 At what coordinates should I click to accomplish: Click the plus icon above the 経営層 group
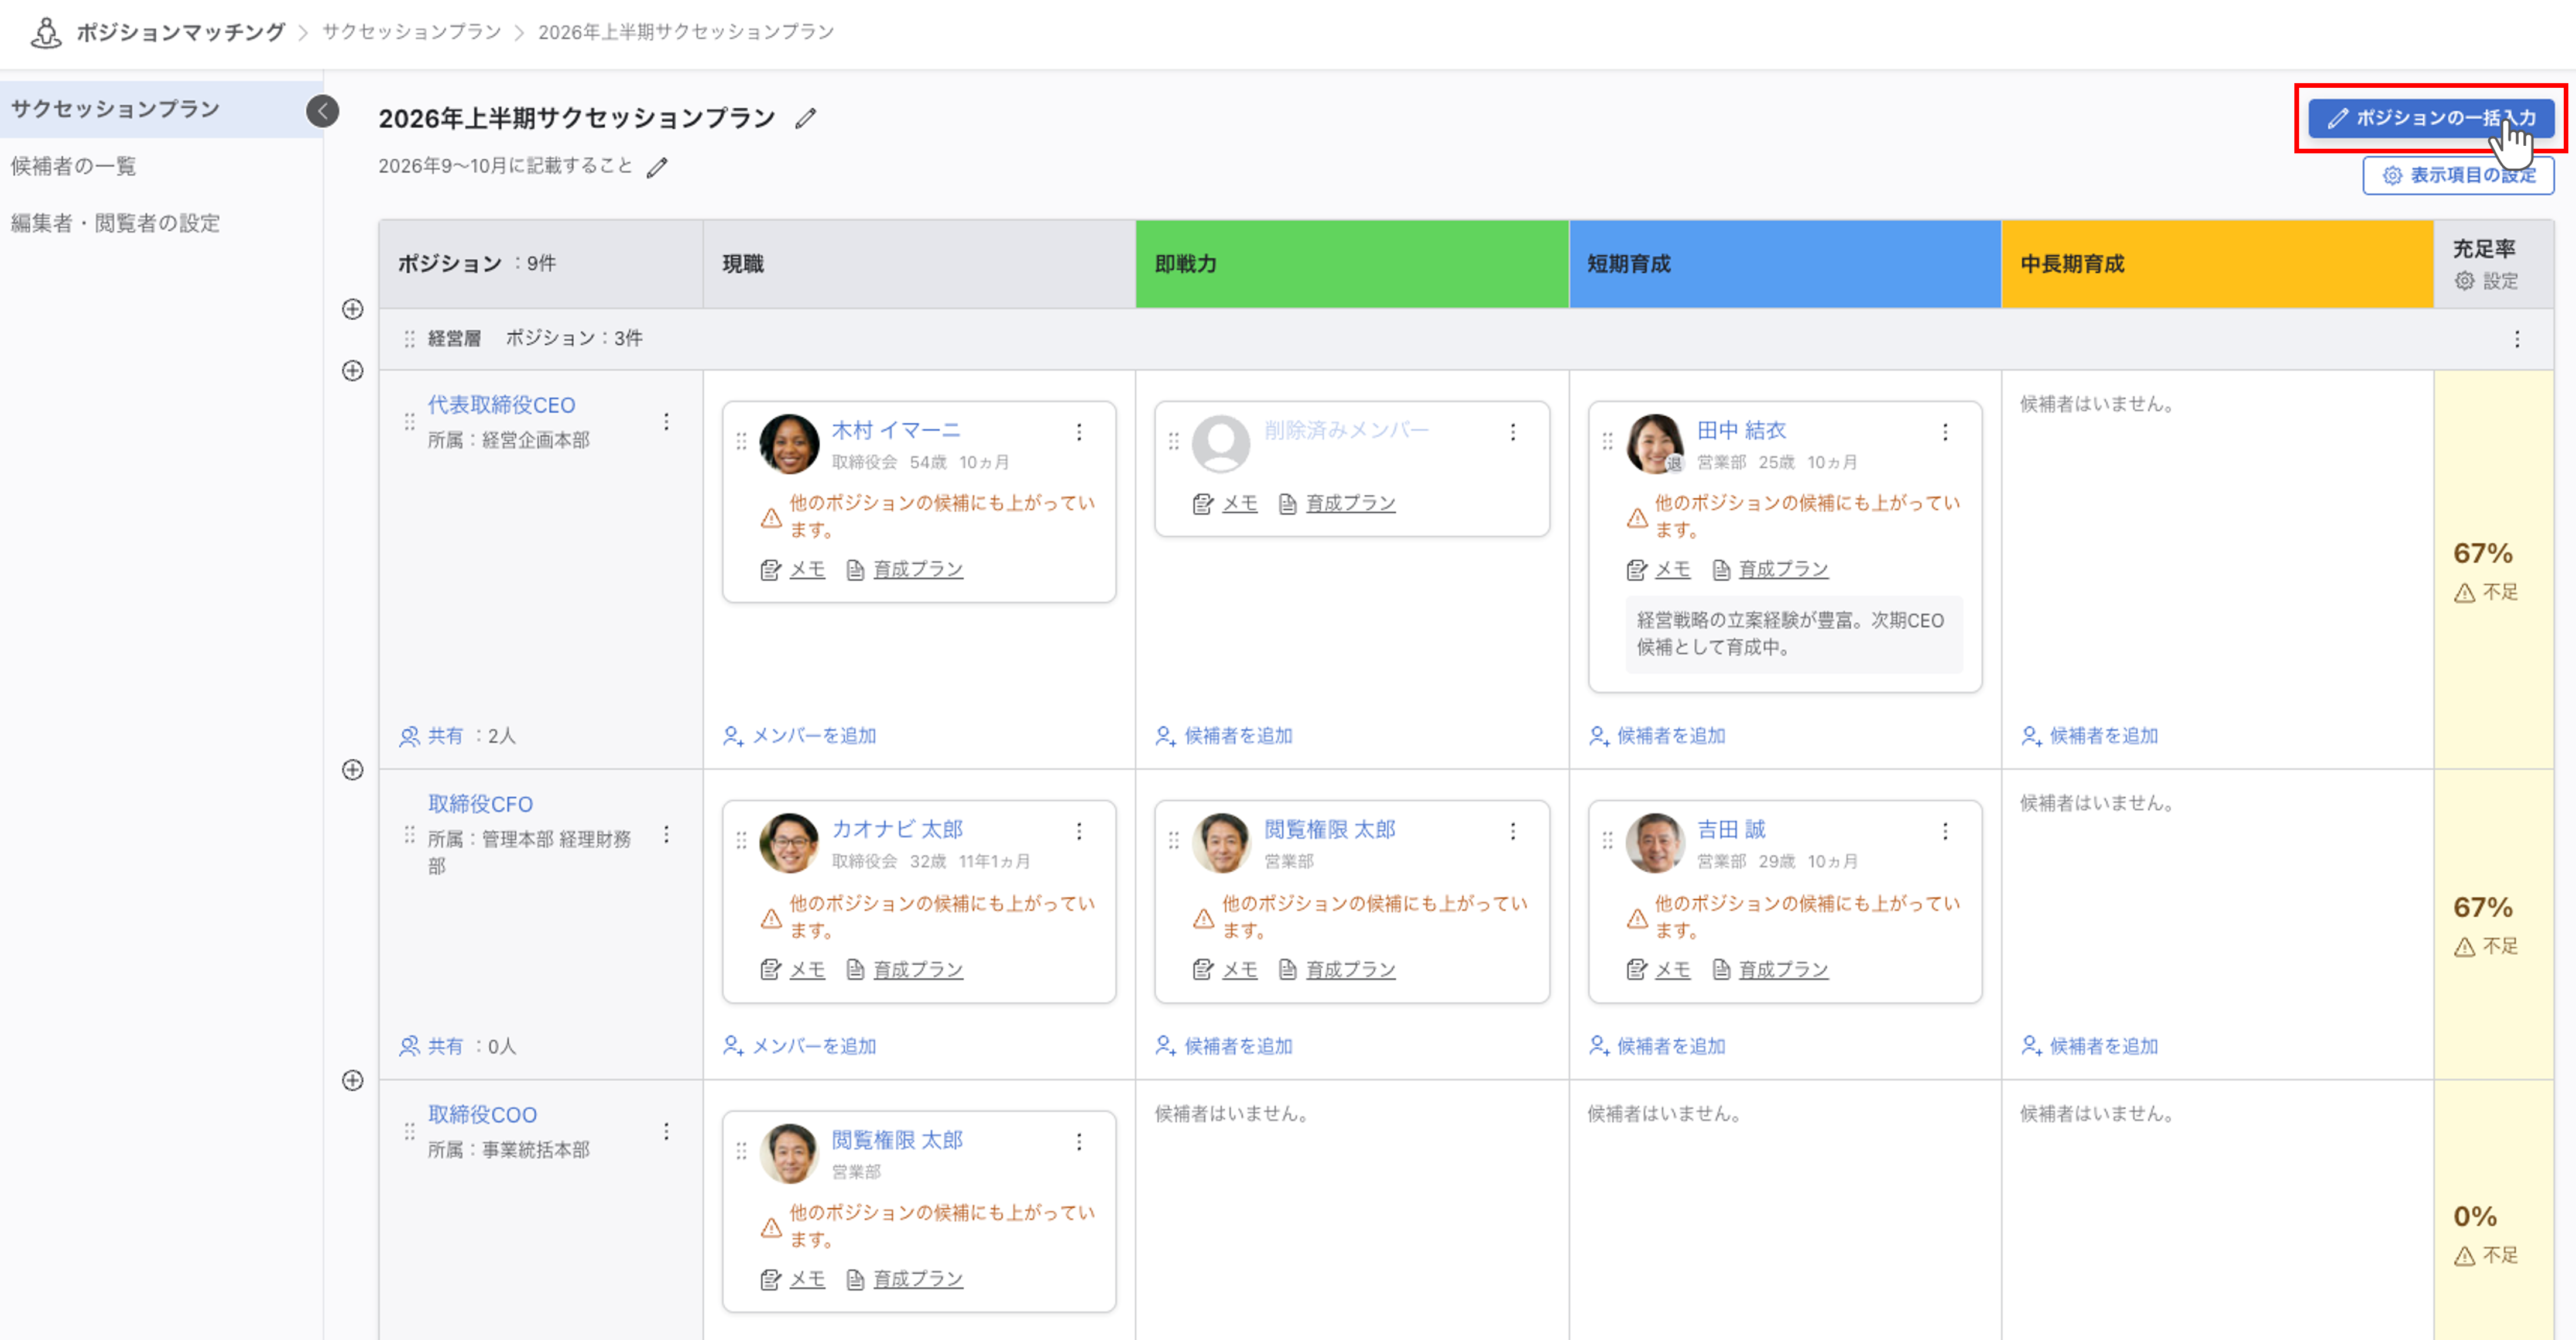(352, 309)
